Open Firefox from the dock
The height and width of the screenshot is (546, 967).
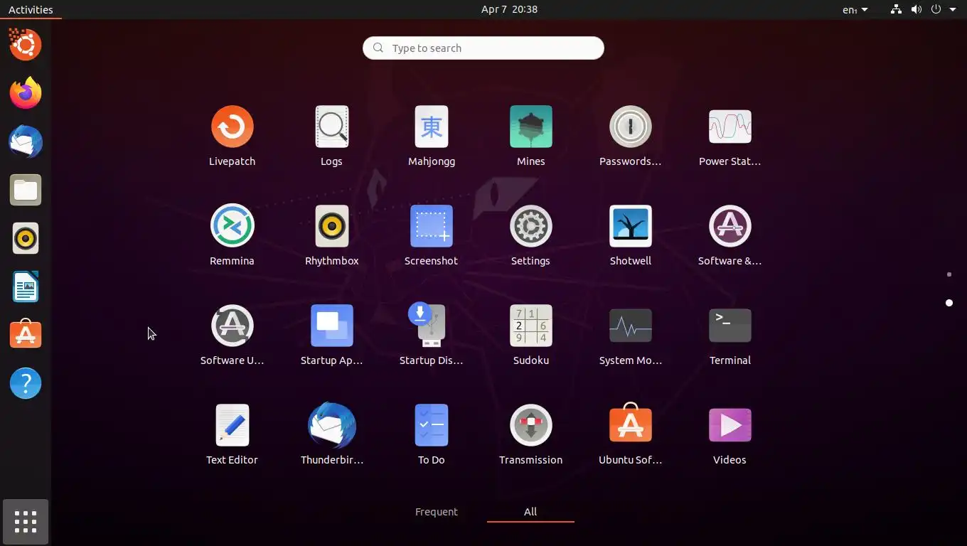26,93
